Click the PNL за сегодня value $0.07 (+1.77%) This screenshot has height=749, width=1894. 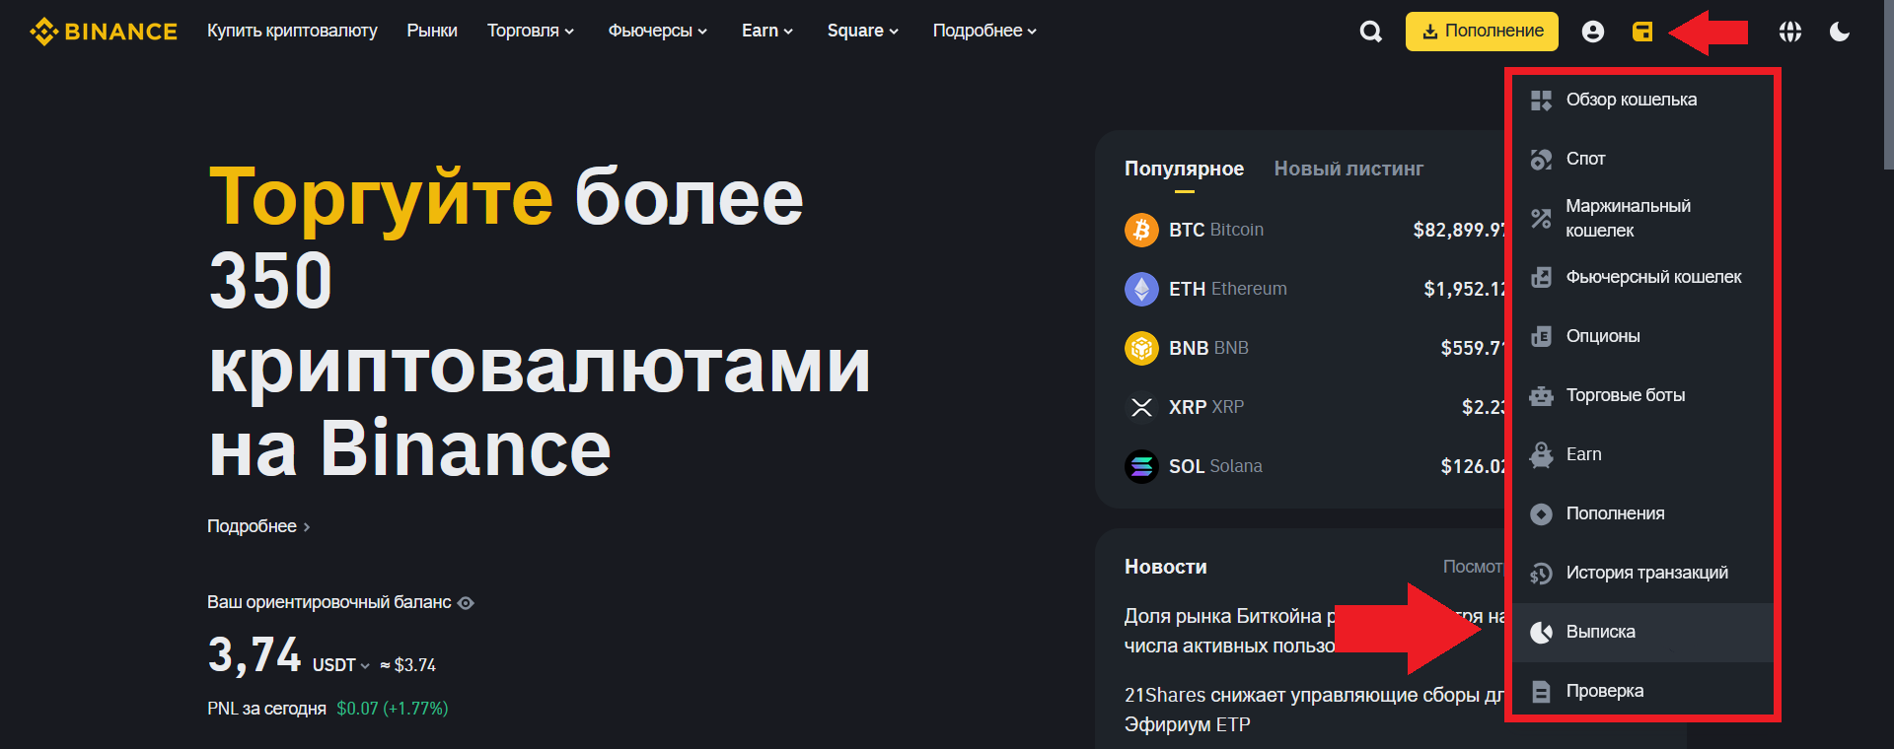coord(392,709)
